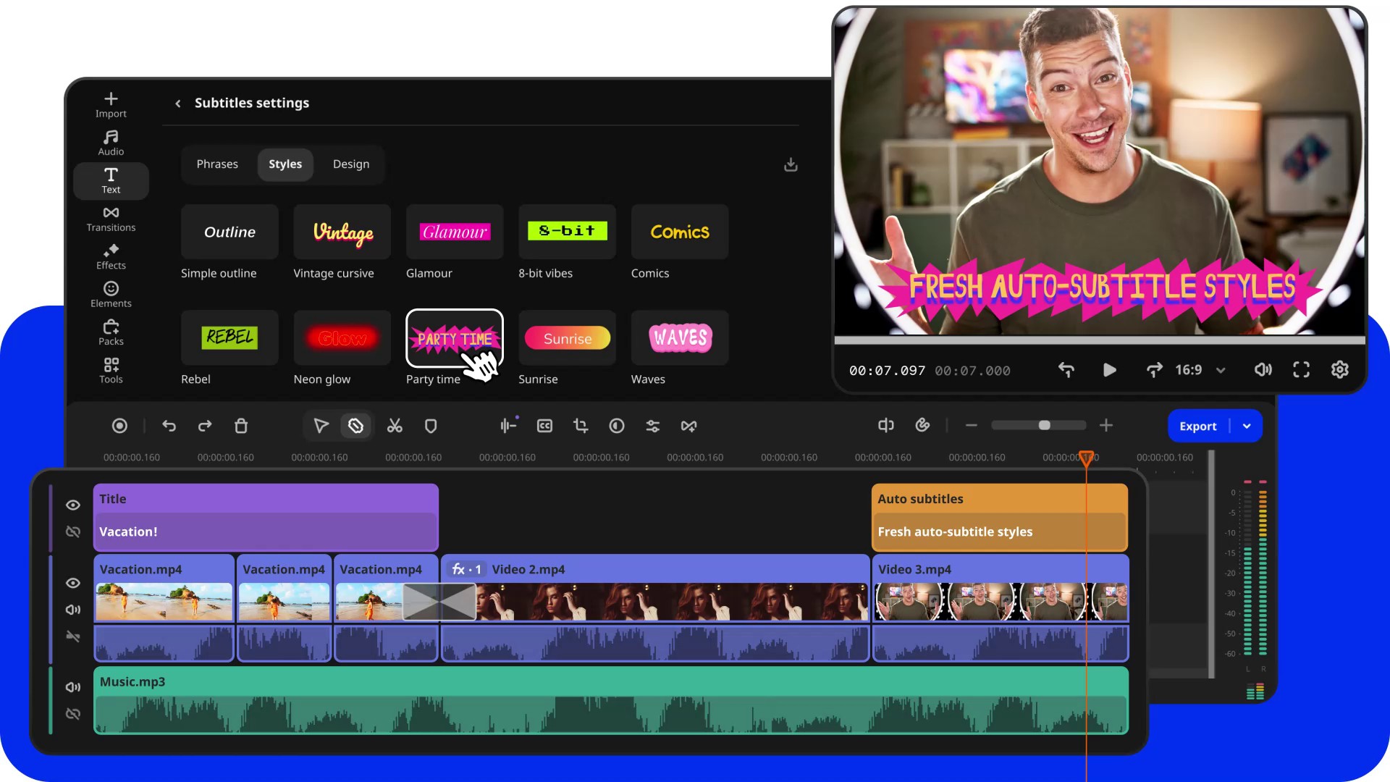The width and height of the screenshot is (1390, 782).
Task: Expand the Export button dropdown arrow
Action: pos(1247,426)
